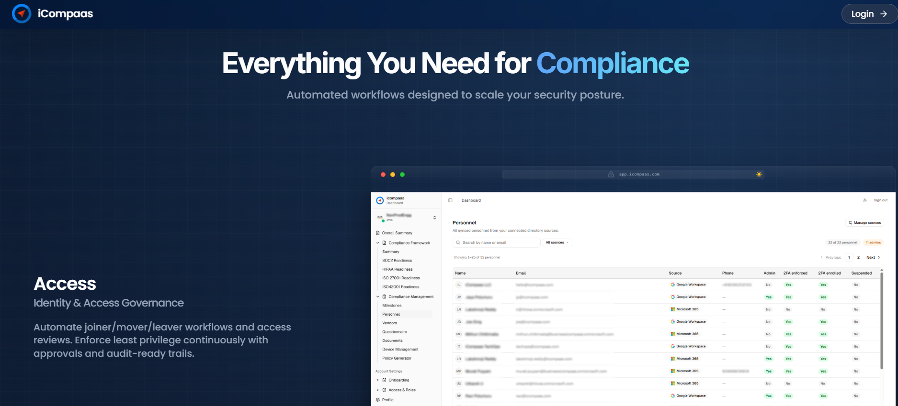Toggle the dashboard sidebar panel icon

click(x=450, y=200)
